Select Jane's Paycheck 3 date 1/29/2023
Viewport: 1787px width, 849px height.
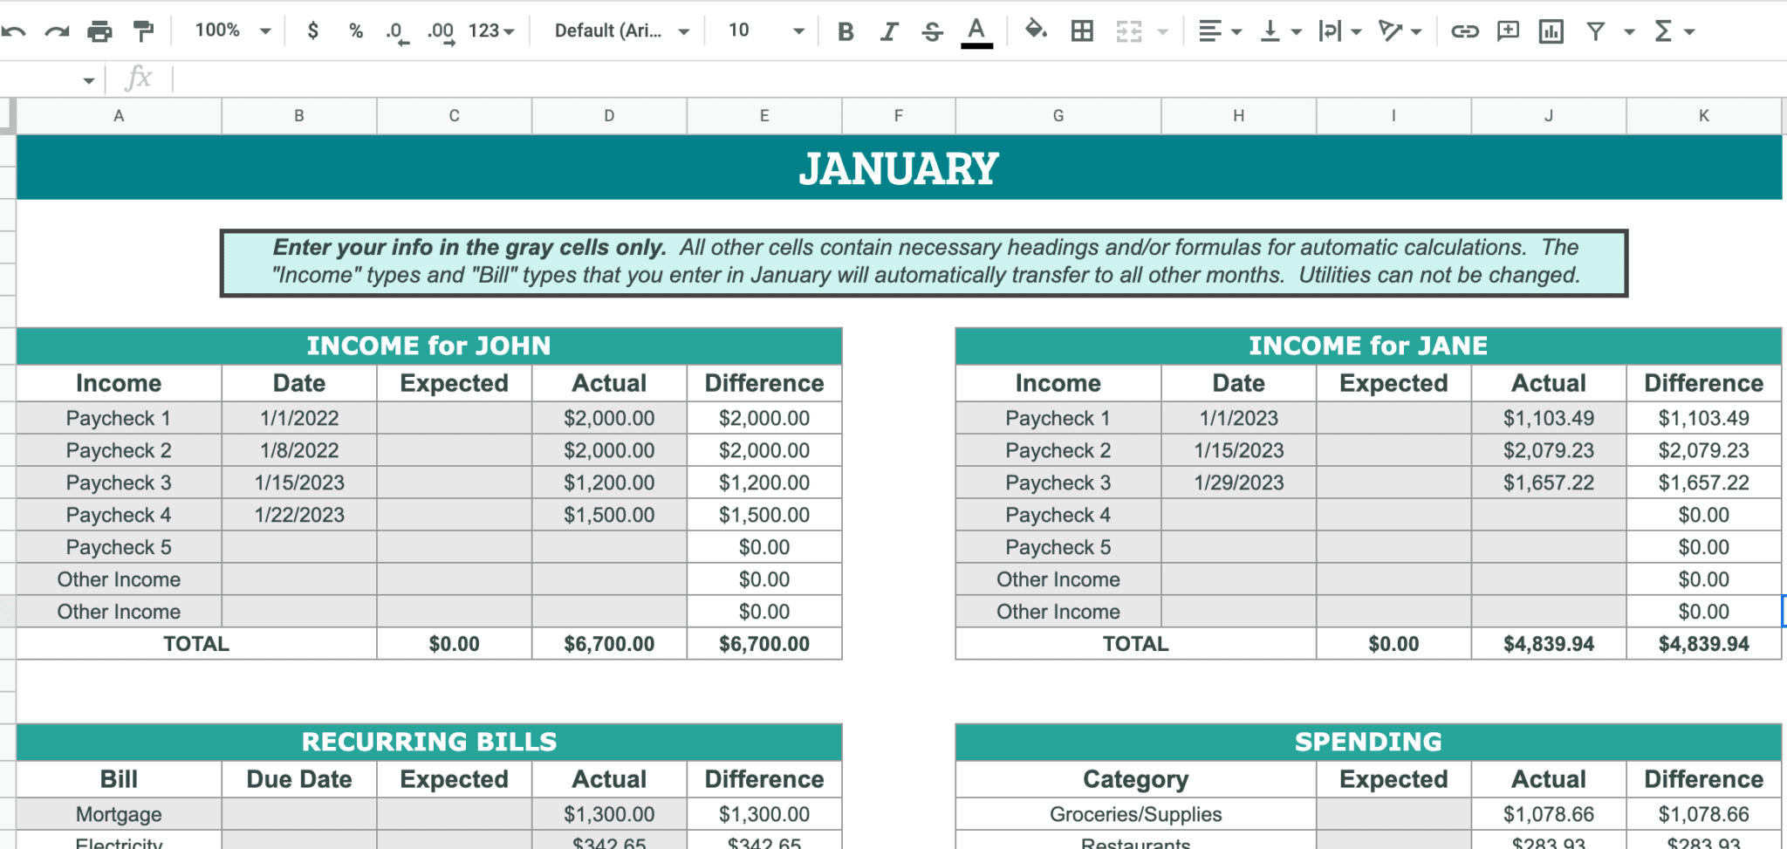click(1238, 483)
